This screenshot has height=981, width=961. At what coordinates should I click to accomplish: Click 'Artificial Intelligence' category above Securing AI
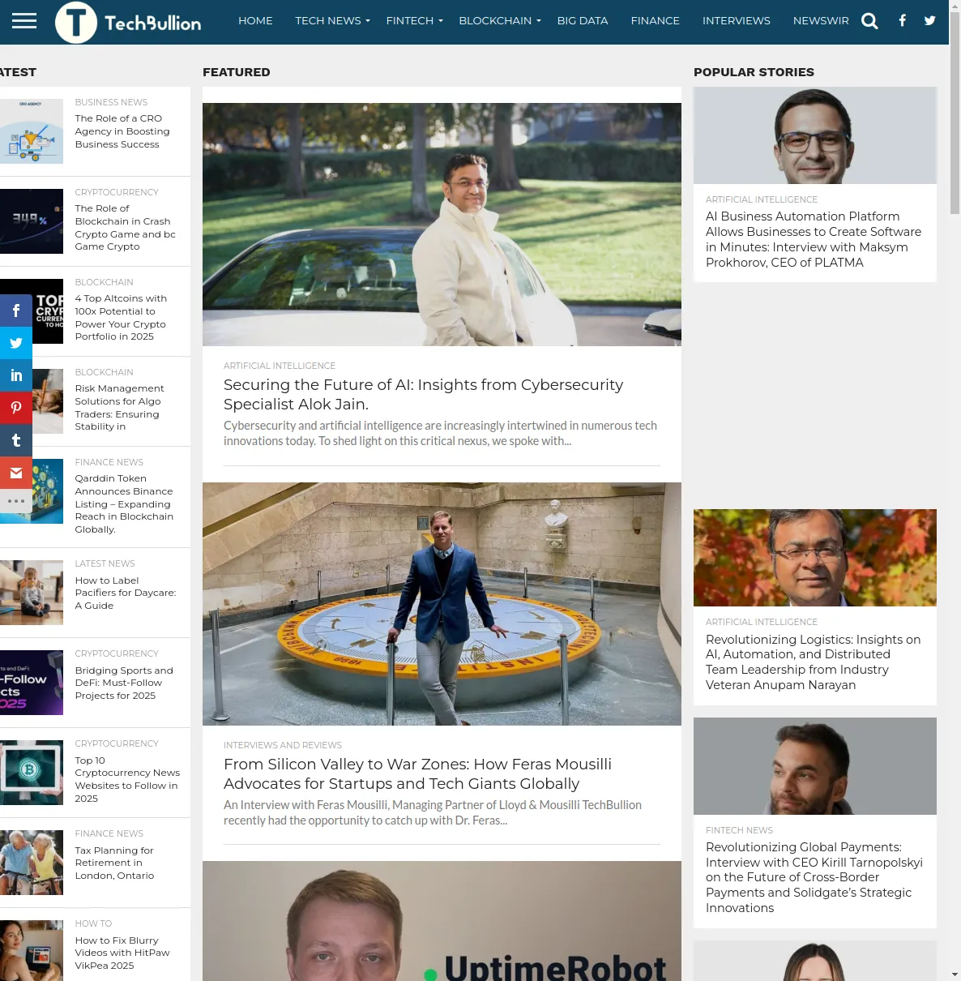280,366
